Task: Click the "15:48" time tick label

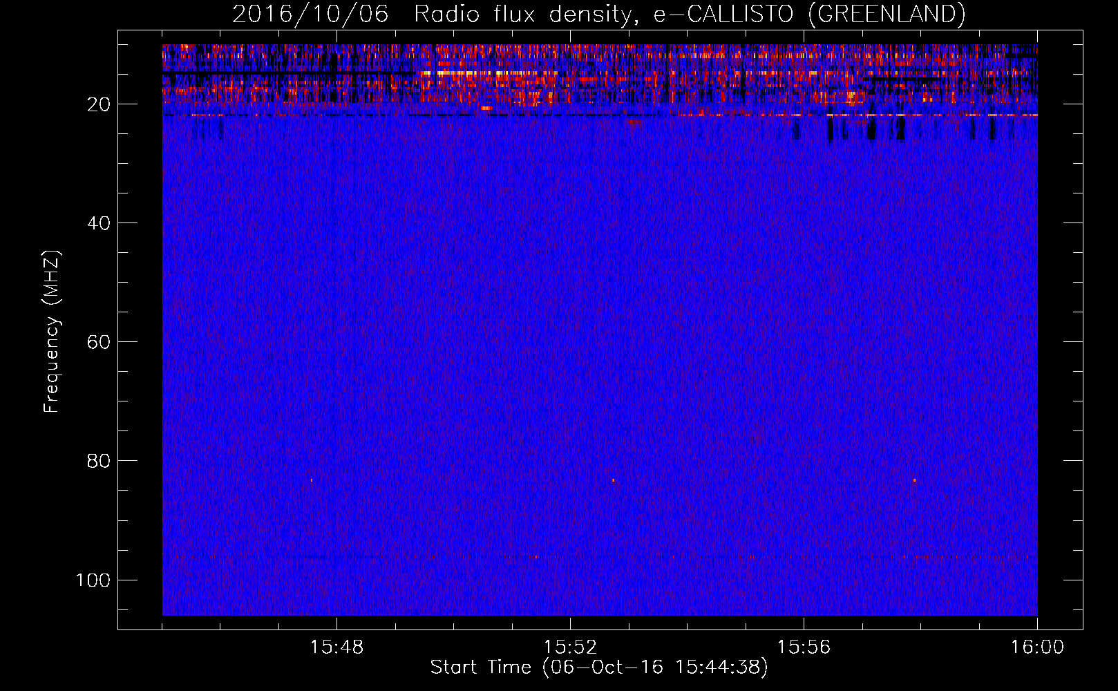Action: (x=337, y=647)
